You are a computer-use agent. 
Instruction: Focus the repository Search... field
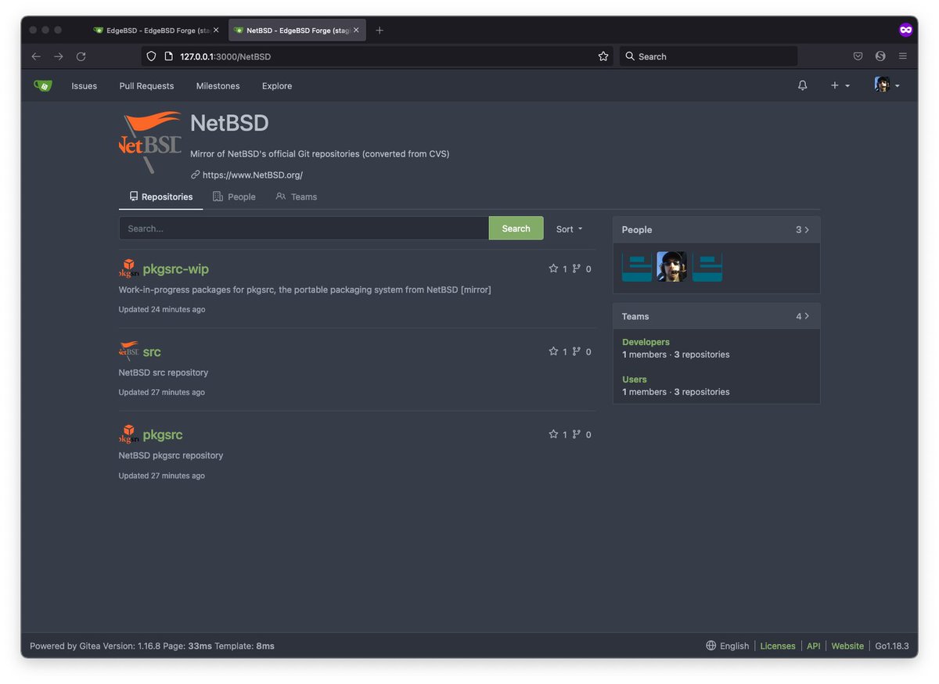click(x=304, y=229)
